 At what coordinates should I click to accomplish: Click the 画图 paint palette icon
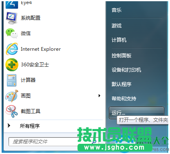(x=12, y=96)
